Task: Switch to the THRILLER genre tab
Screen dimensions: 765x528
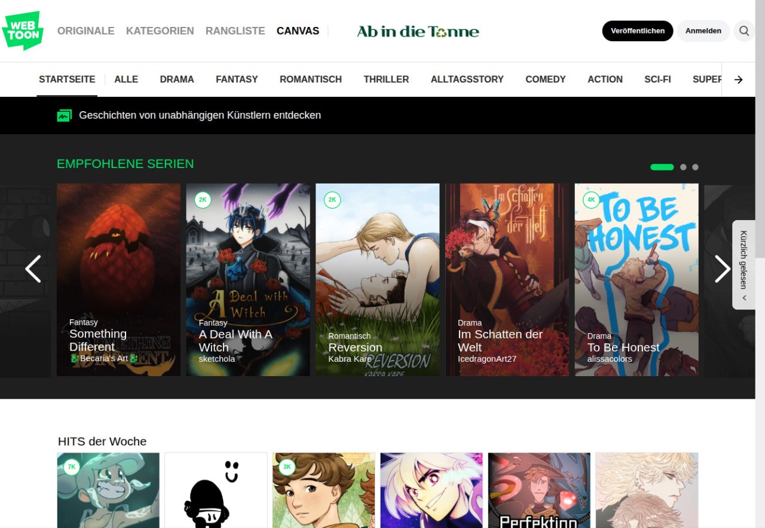Action: click(386, 80)
